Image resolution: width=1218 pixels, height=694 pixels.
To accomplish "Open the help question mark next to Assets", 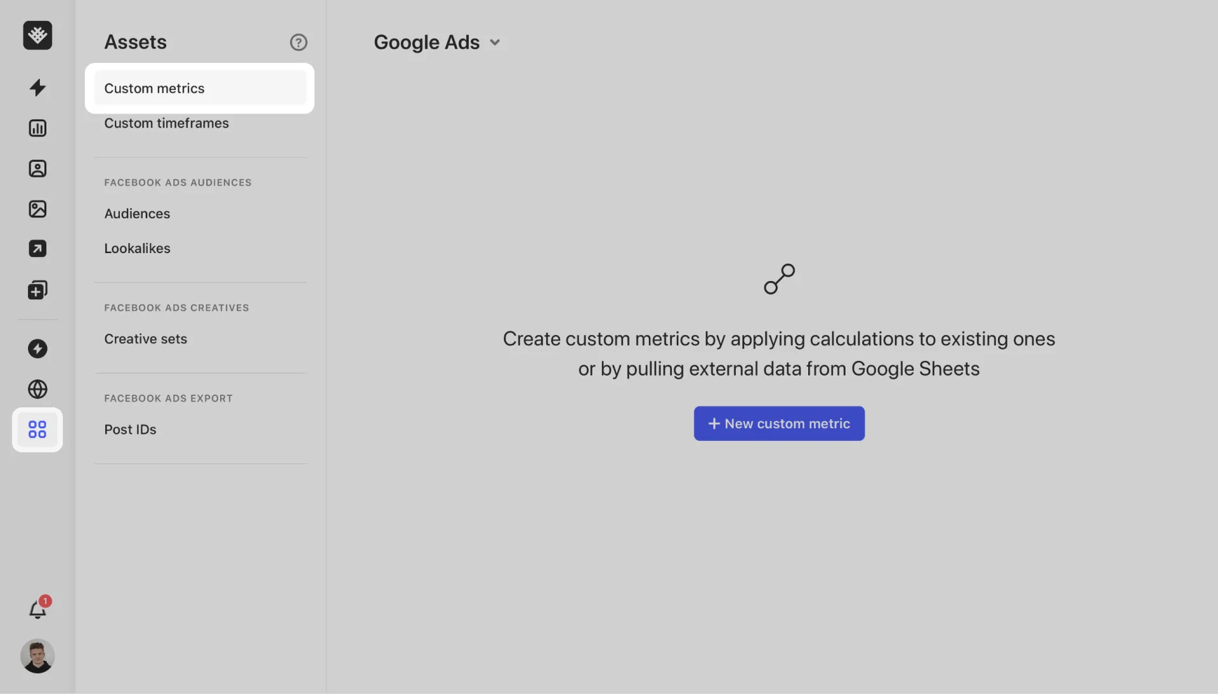I will point(298,42).
